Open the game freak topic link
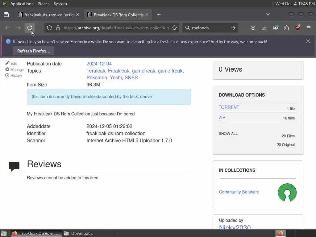 click(x=170, y=71)
